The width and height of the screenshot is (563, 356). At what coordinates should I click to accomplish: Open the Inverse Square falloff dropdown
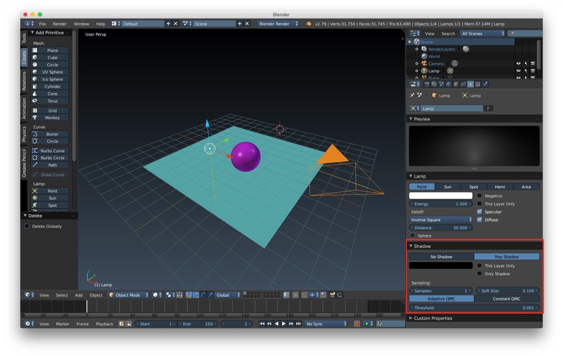point(441,220)
